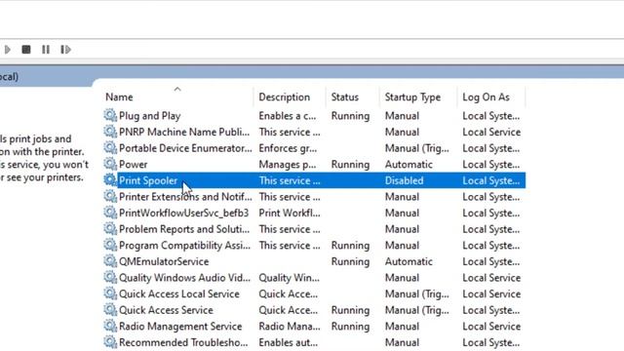Sort by the Log On As header
The height and width of the screenshot is (351, 624).
(x=486, y=97)
